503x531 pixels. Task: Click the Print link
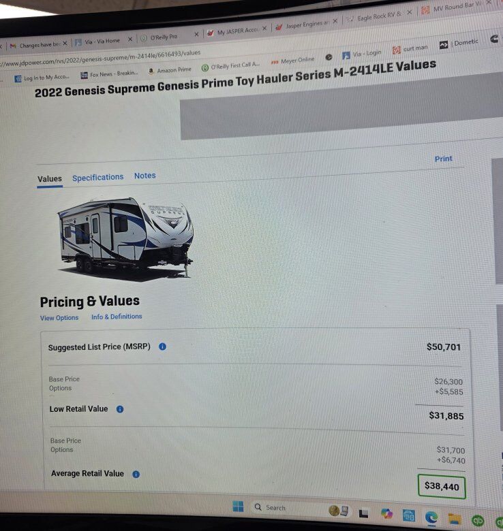click(443, 159)
